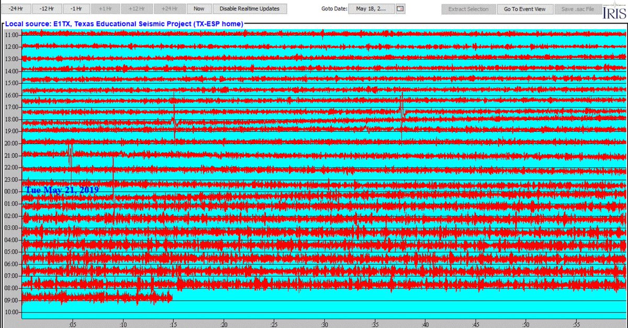Screen dimensions: 628x328
Task: Jump to current time with Now
Action: pos(199,9)
